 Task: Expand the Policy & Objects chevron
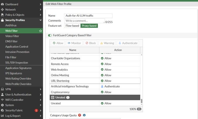40,15
